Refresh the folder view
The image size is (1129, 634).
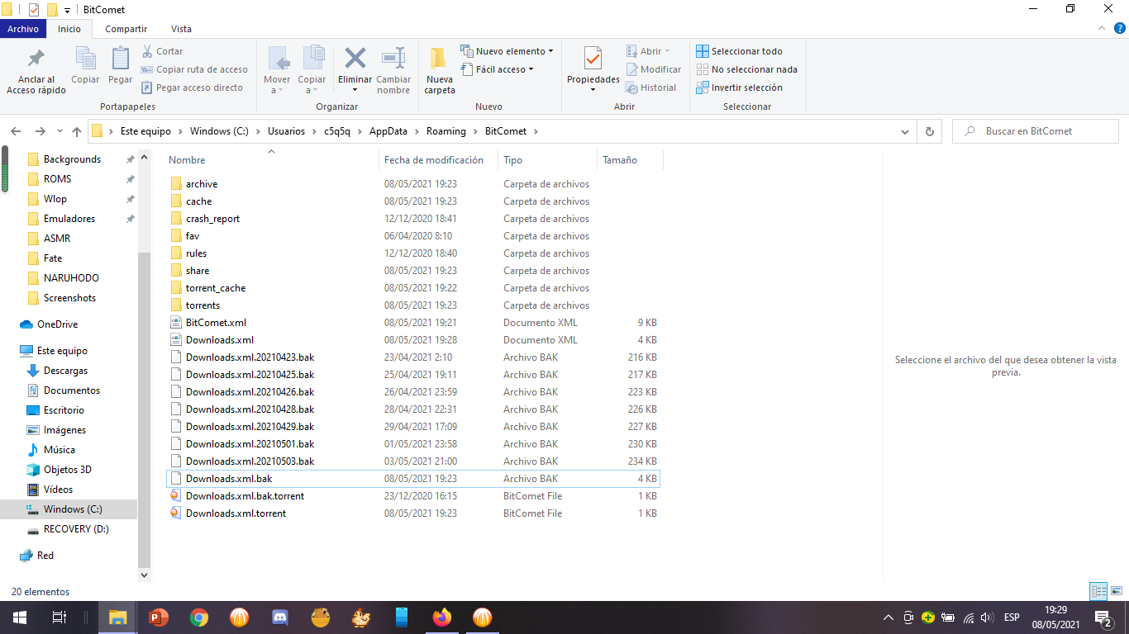[x=930, y=131]
